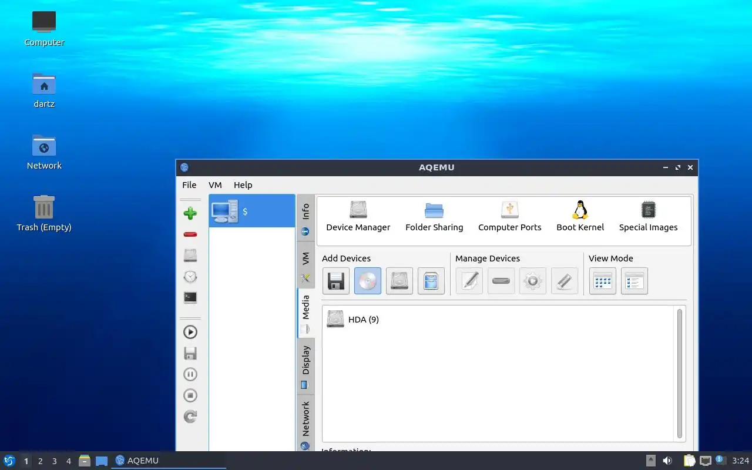Switch to the VM tab
The image size is (752, 470).
pyautogui.click(x=305, y=264)
